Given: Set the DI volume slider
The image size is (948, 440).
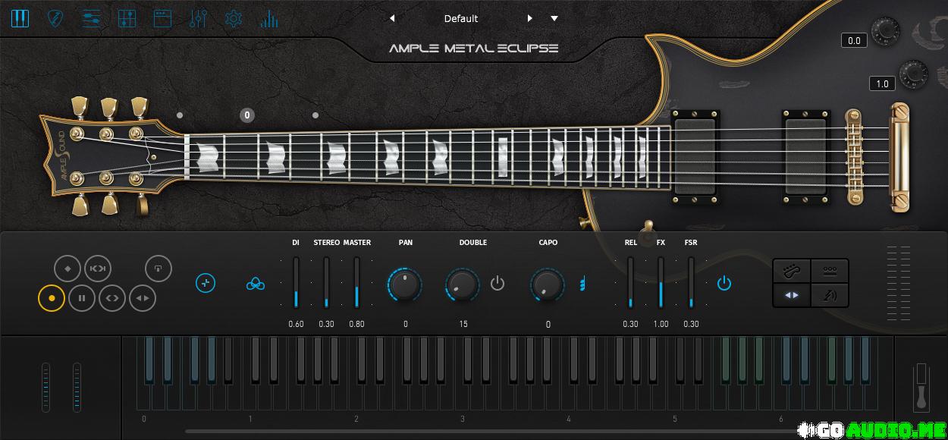Looking at the screenshot, I should pyautogui.click(x=296, y=282).
